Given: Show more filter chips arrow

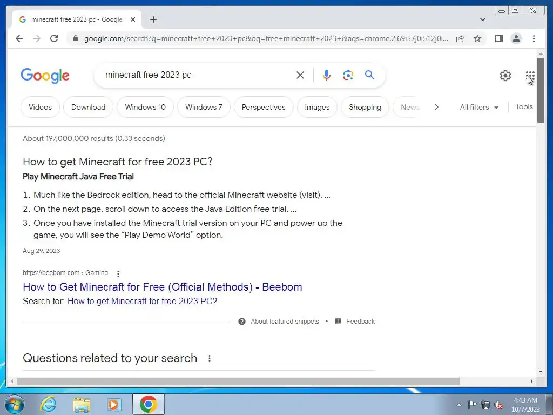Looking at the screenshot, I should (x=436, y=107).
